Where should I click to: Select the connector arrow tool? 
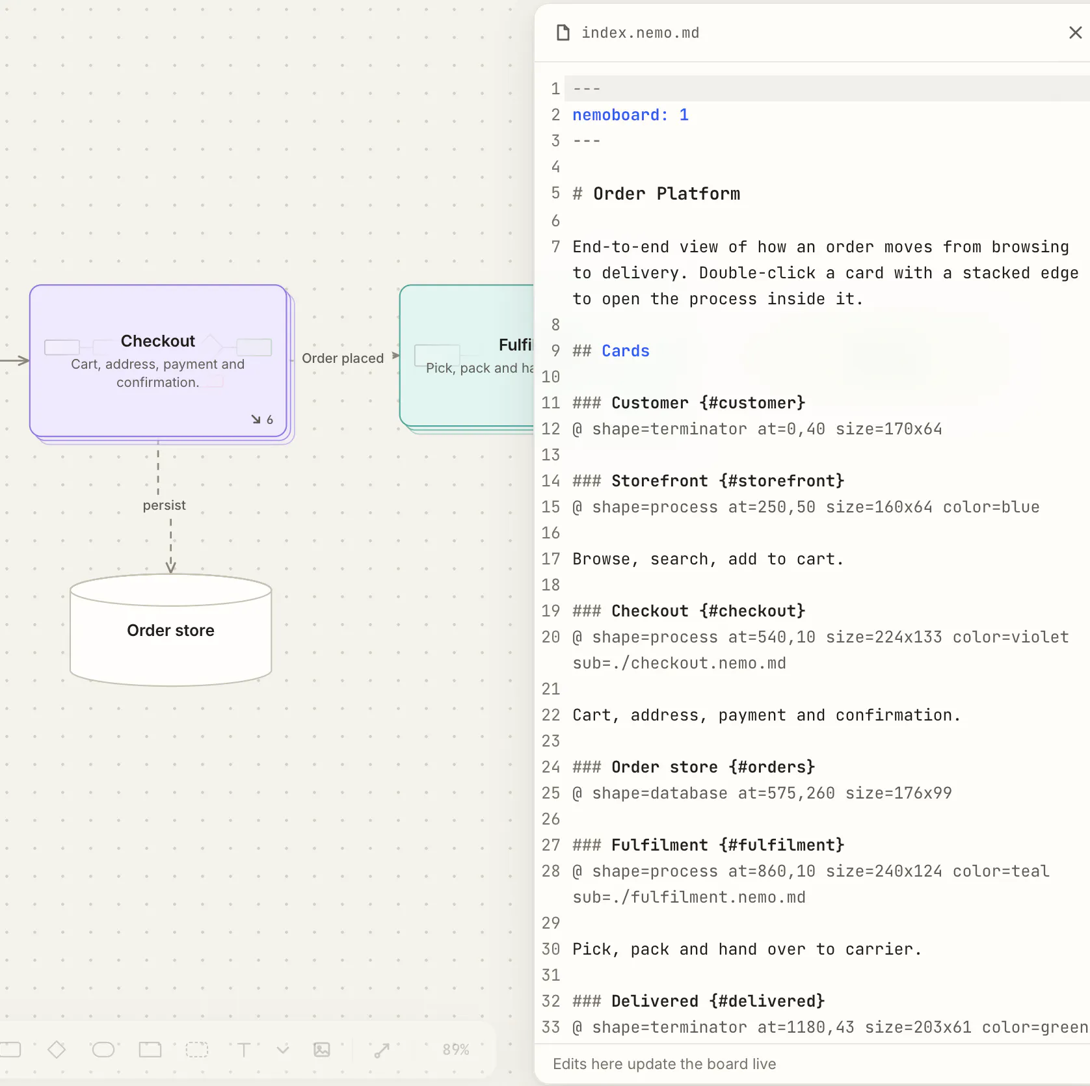point(382,1050)
